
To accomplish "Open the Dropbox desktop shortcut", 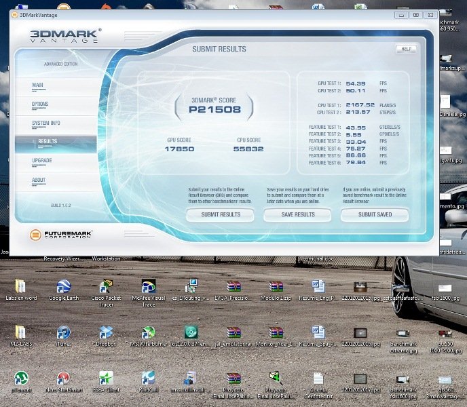I will 106,332.
